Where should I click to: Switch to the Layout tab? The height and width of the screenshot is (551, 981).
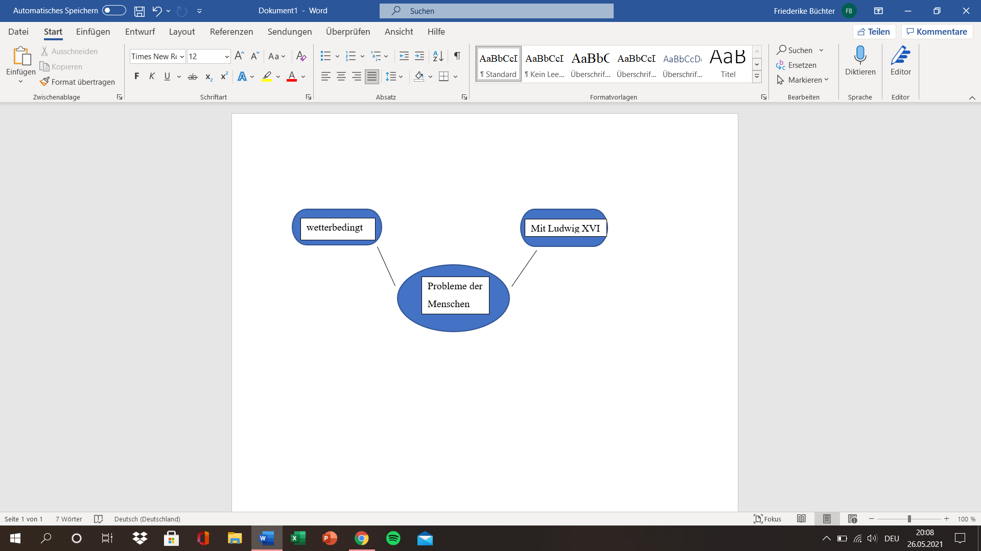tap(182, 32)
